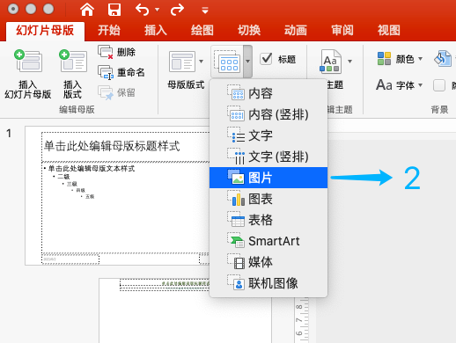The image size is (456, 343).
Task: Choose 表格 placeholder from menu
Action: click(x=268, y=220)
